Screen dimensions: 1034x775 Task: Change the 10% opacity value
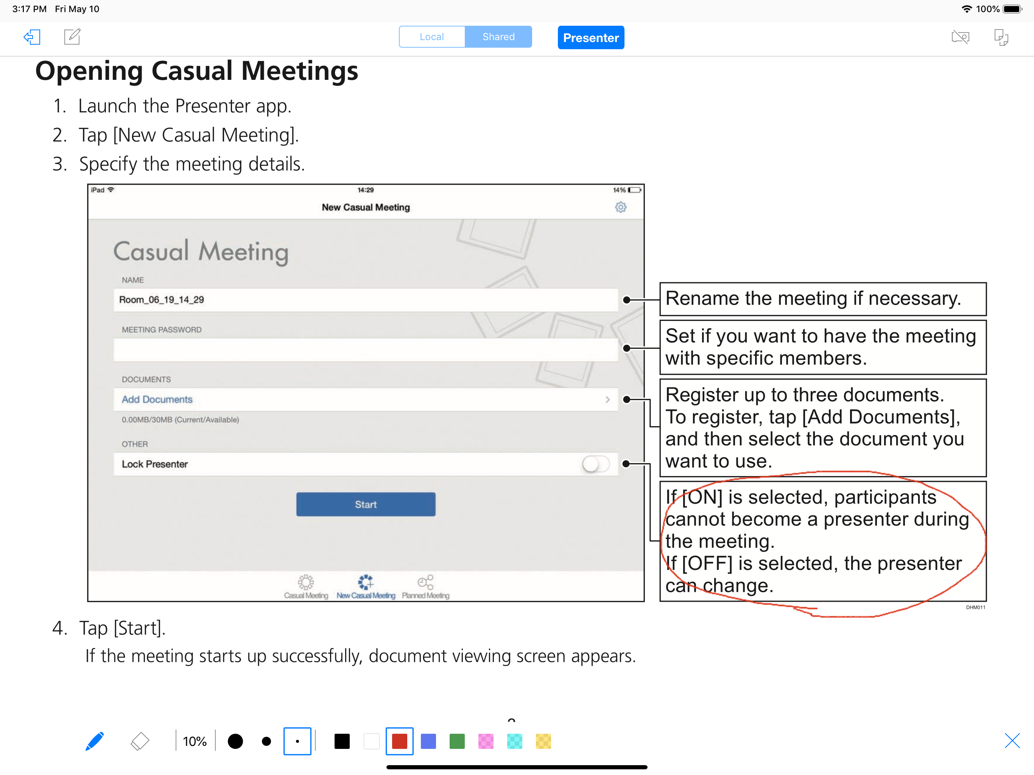point(195,741)
